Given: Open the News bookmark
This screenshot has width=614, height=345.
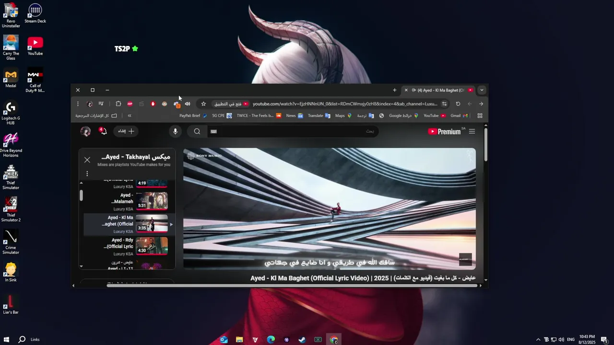Looking at the screenshot, I should 295,115.
